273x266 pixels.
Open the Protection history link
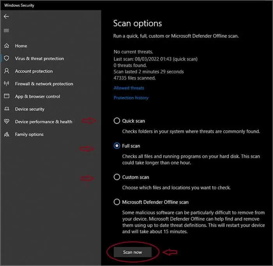tap(131, 98)
